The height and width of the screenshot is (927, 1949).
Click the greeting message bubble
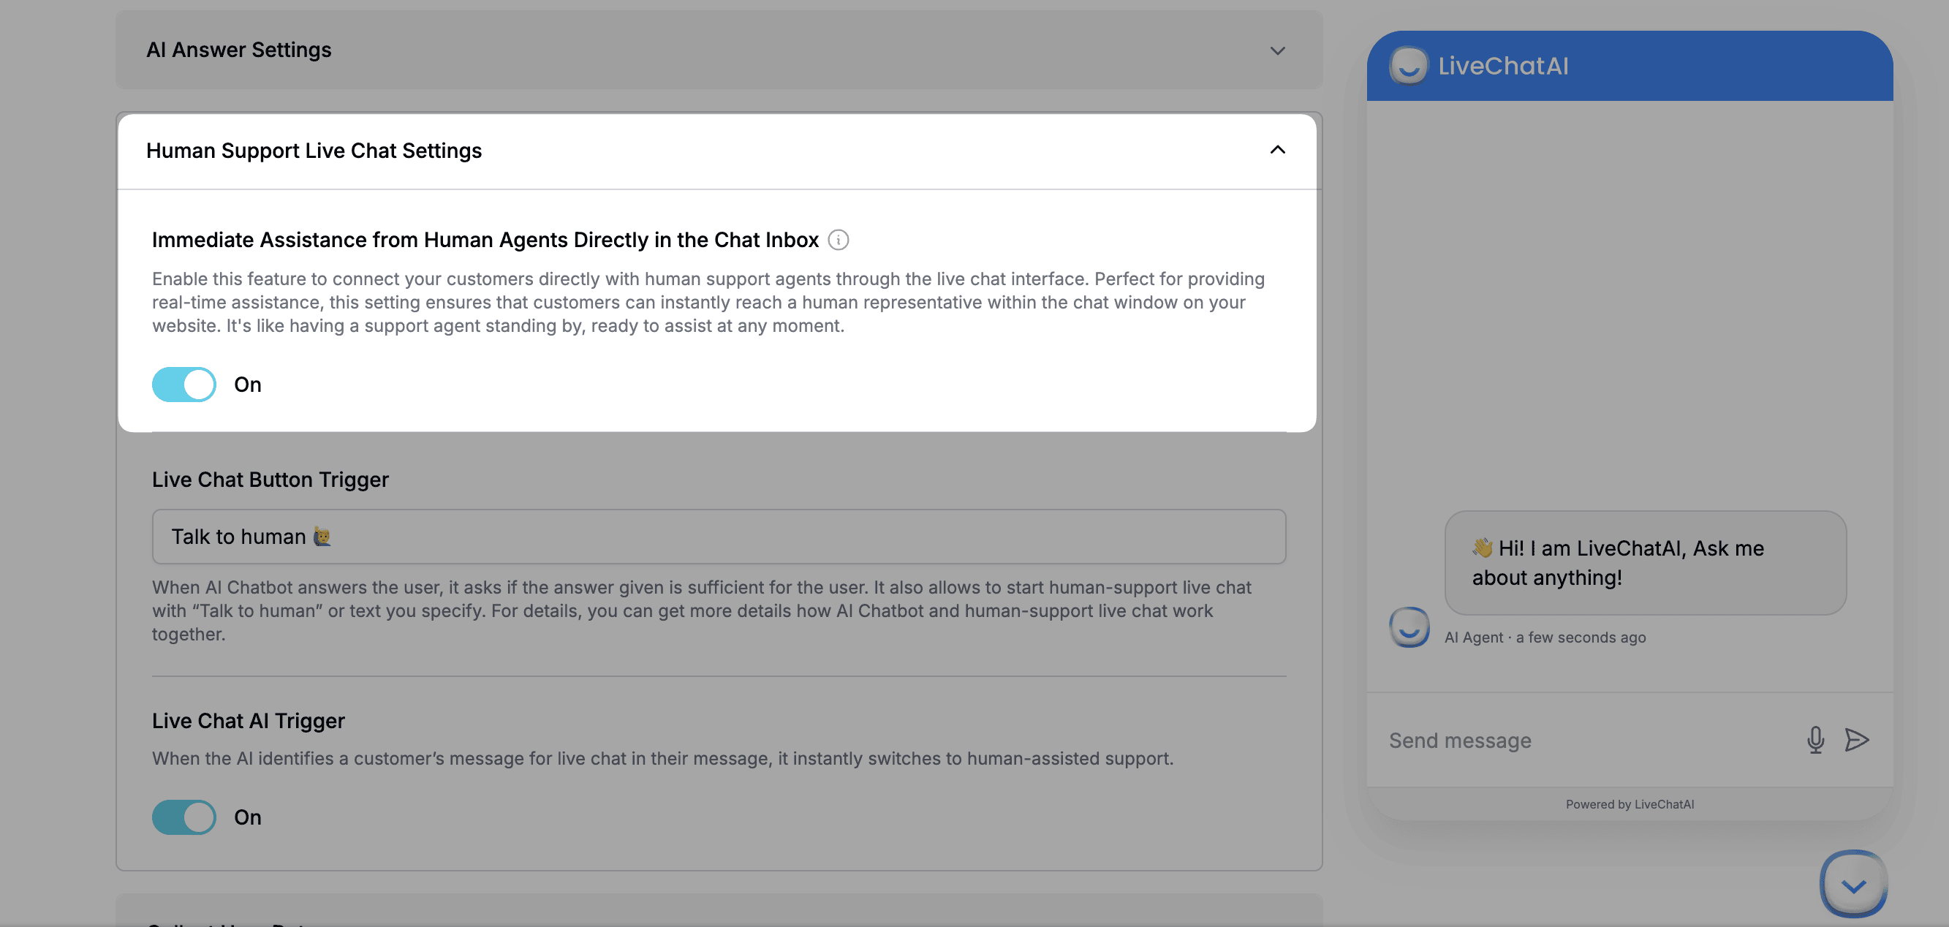[x=1645, y=563]
